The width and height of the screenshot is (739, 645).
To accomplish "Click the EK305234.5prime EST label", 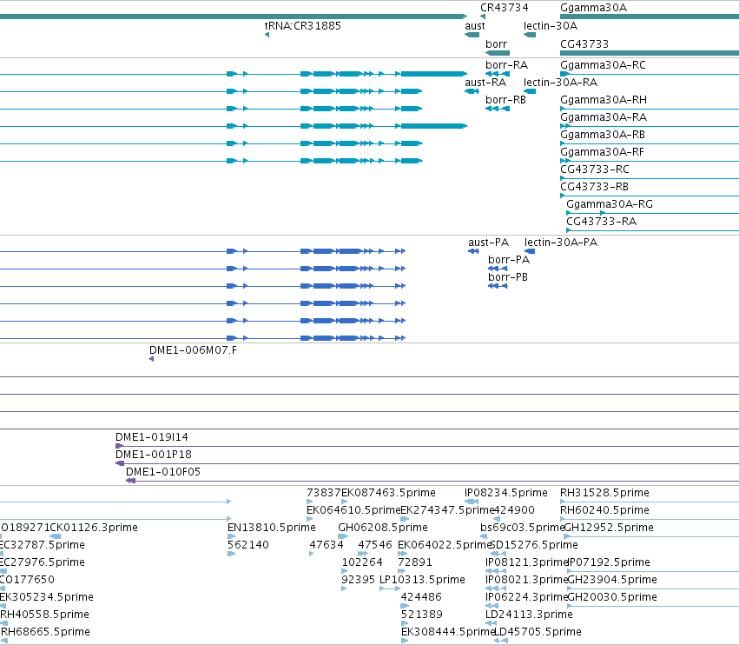I will pyautogui.click(x=46, y=597).
